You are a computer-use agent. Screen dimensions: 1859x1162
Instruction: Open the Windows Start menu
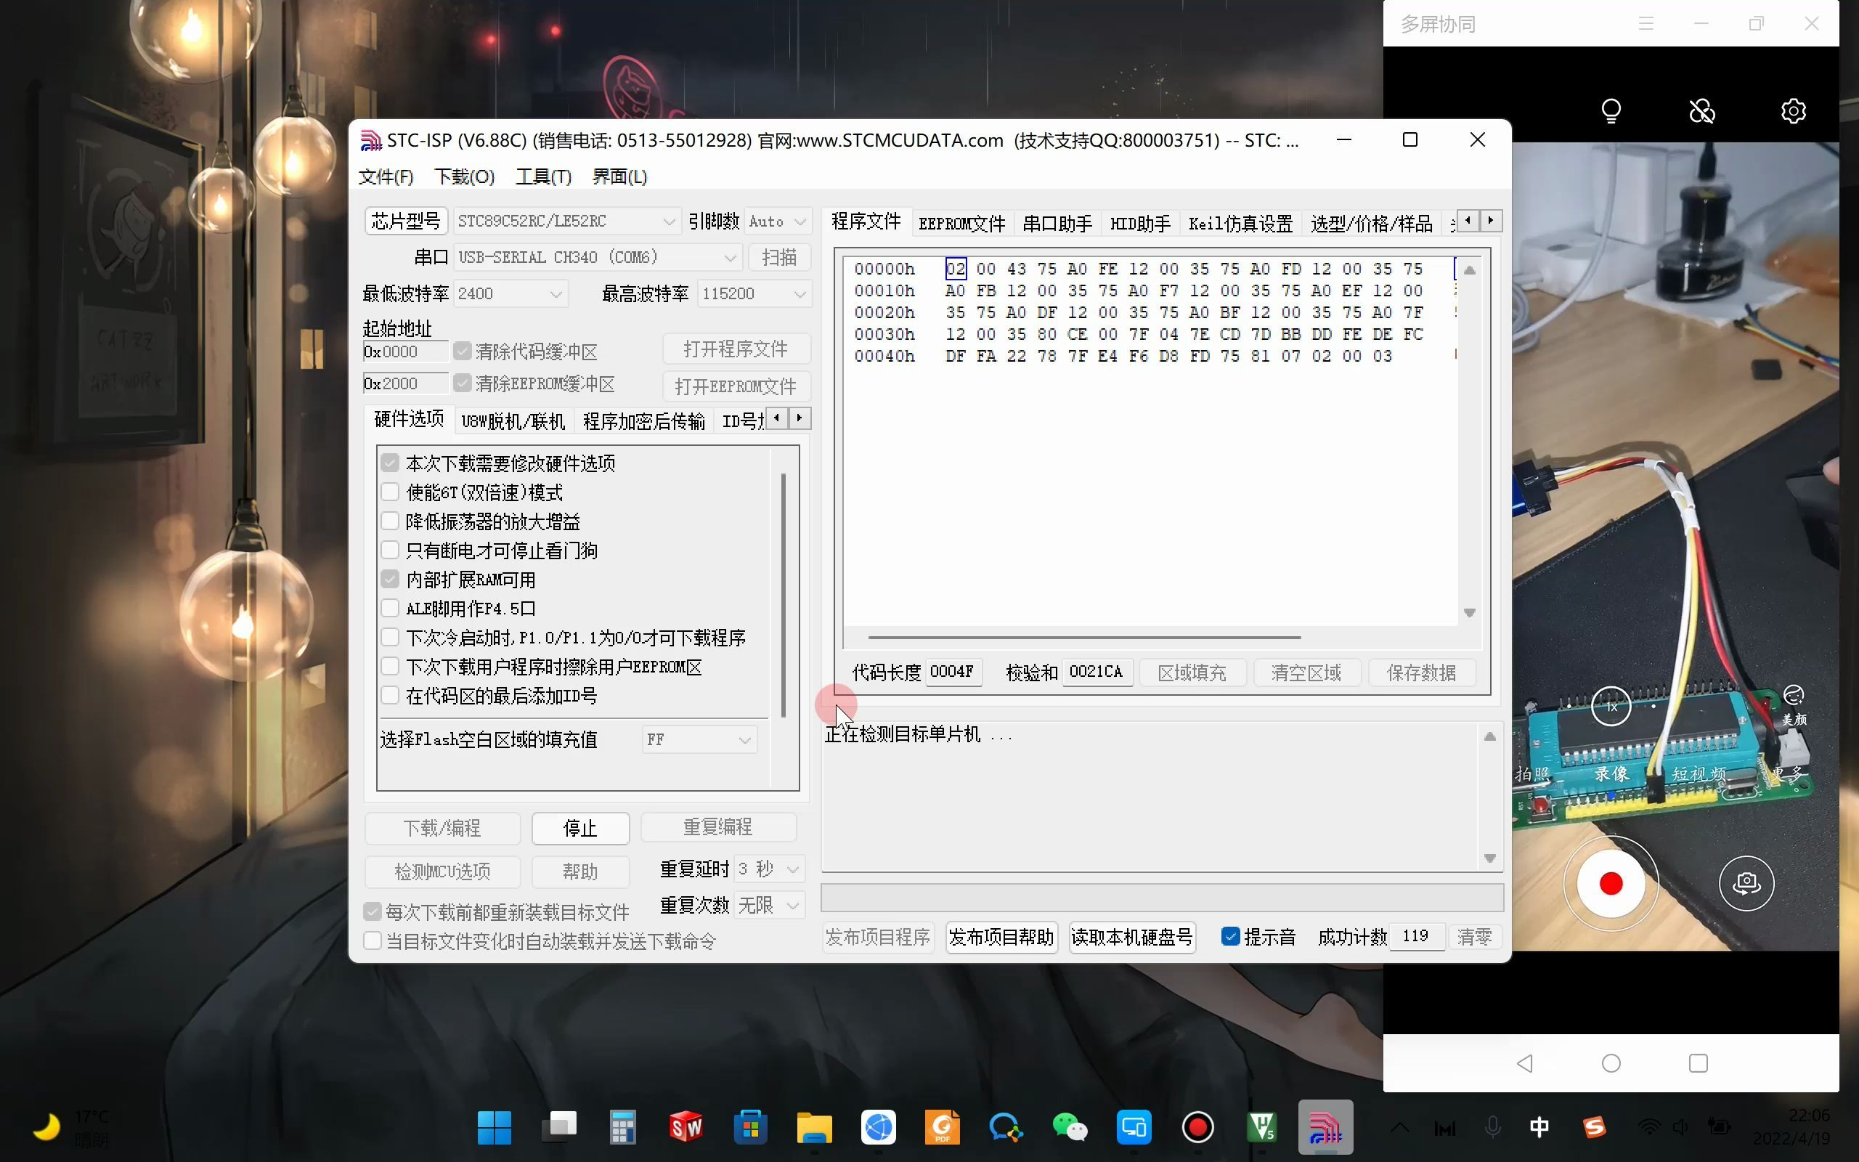tap(494, 1127)
